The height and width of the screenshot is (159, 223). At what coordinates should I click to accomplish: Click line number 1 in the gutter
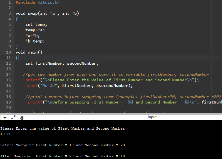tap(9, 2)
